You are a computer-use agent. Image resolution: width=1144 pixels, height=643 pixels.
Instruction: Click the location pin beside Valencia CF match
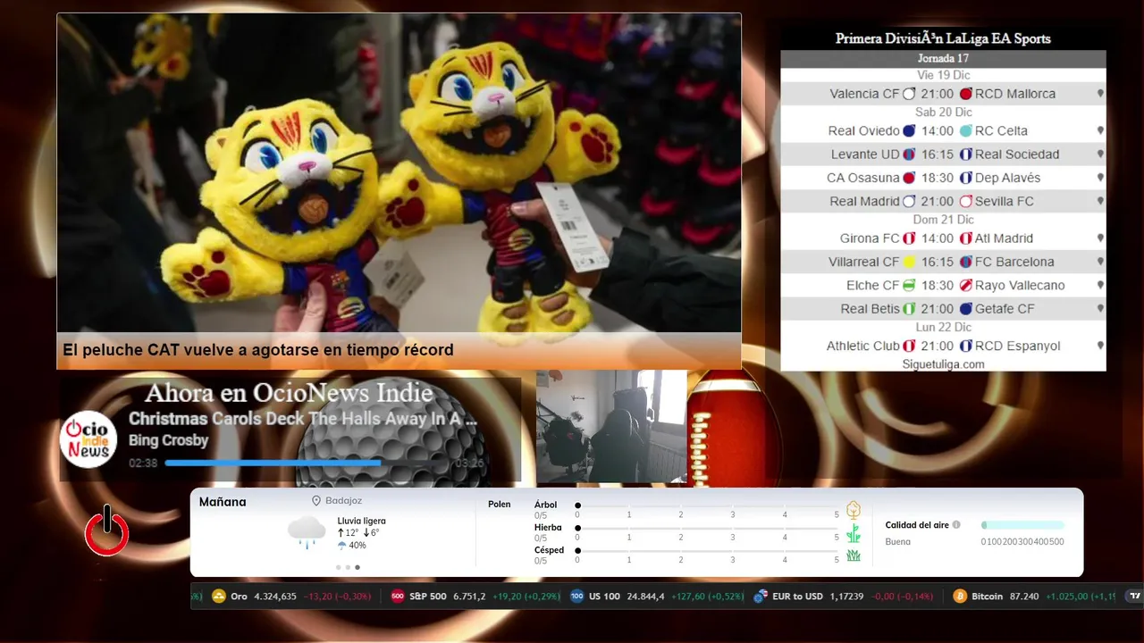[x=1100, y=94]
